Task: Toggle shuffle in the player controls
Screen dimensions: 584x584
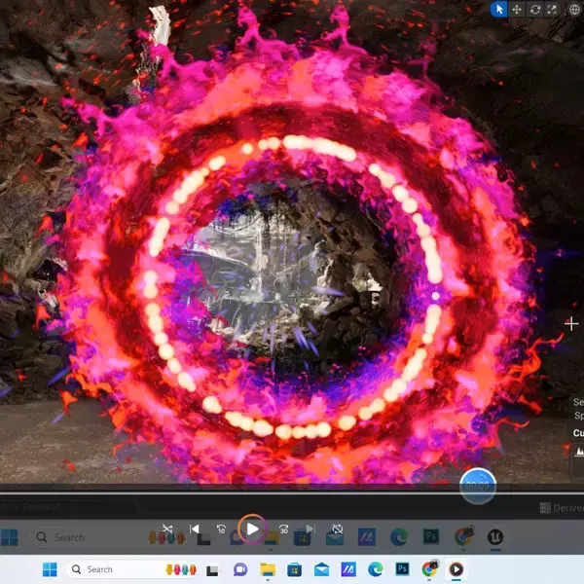Action: pos(167,529)
